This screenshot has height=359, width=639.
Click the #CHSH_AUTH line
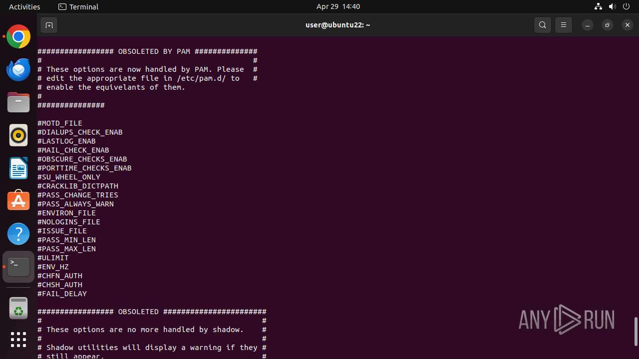point(60,285)
